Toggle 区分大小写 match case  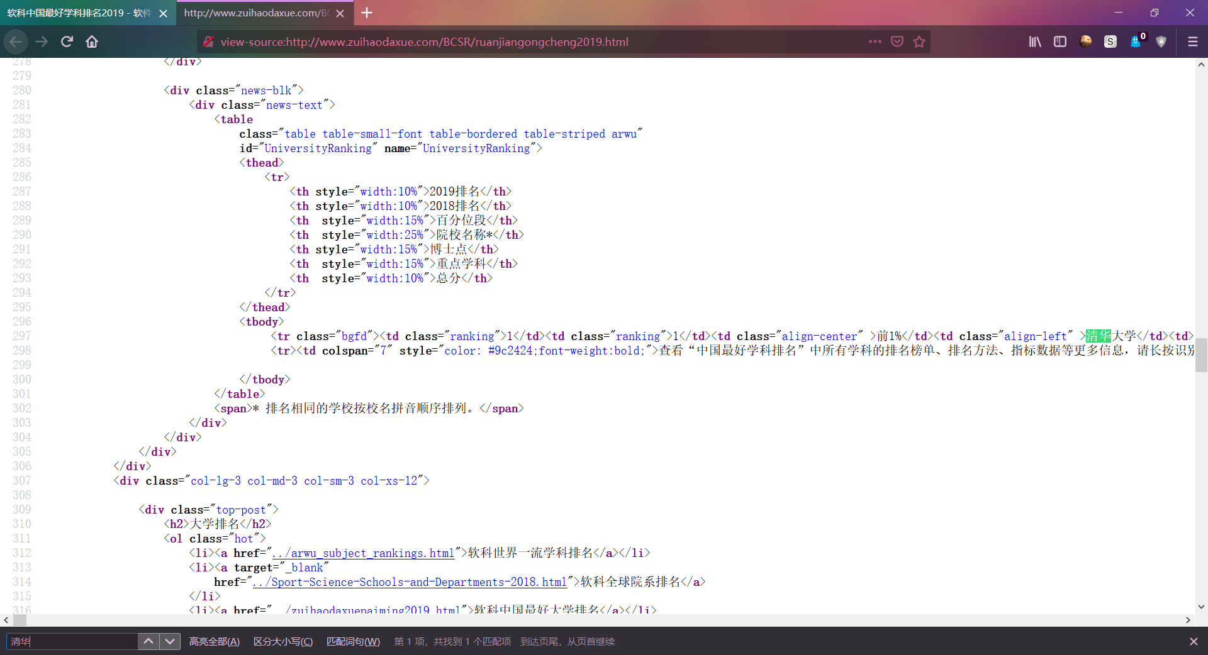point(283,641)
